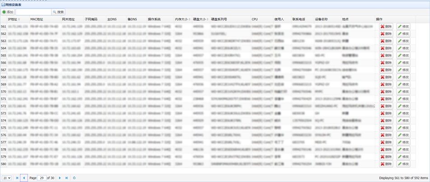430x182 pixels.
Task: Click the 地点 column header
Action: 358,19
